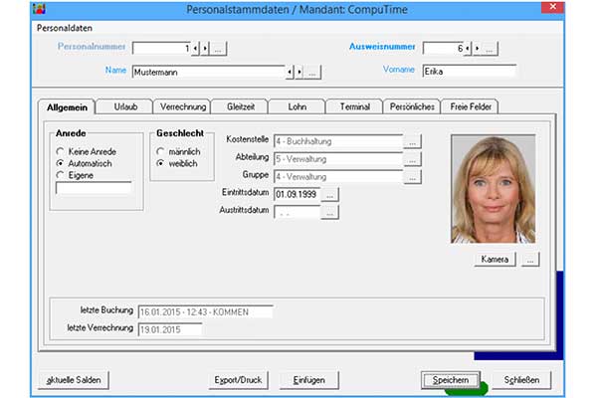Open the Ausweisnummer lookup (...) button
Viewport: 597px width, 398px height.
tap(490, 48)
